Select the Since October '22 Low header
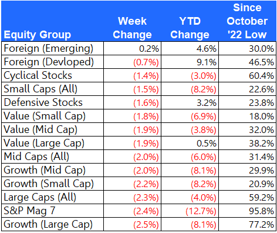Viewport: 277px width, 233px height. (247, 21)
